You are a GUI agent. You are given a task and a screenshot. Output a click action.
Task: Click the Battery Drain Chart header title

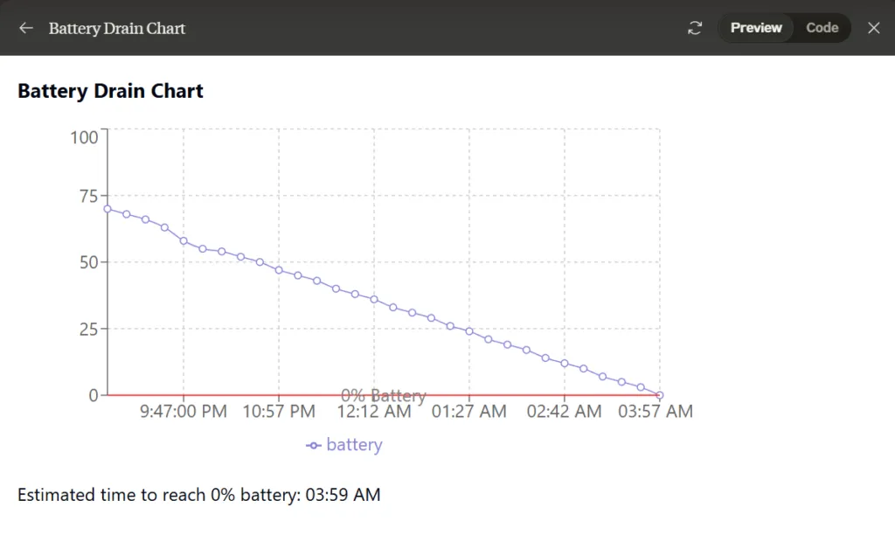(x=117, y=29)
